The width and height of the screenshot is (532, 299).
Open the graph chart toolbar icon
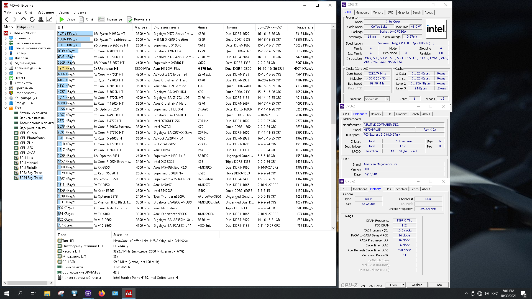click(x=49, y=19)
